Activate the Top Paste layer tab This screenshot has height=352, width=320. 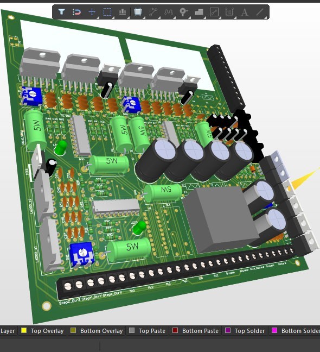click(x=148, y=331)
